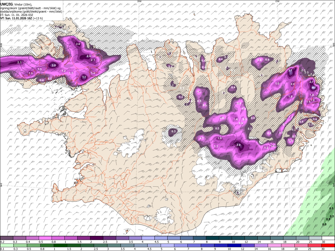The width and height of the screenshot is (335, 251).
Task: Pick the bright pink 0.5 swatch in upper legend
Action: 45,238
